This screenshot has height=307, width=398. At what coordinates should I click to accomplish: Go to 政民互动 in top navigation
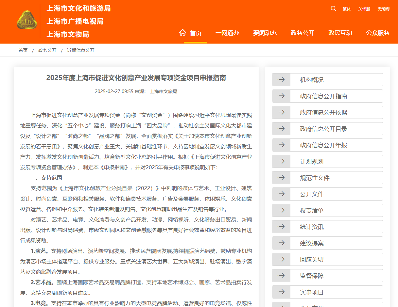pos(340,33)
